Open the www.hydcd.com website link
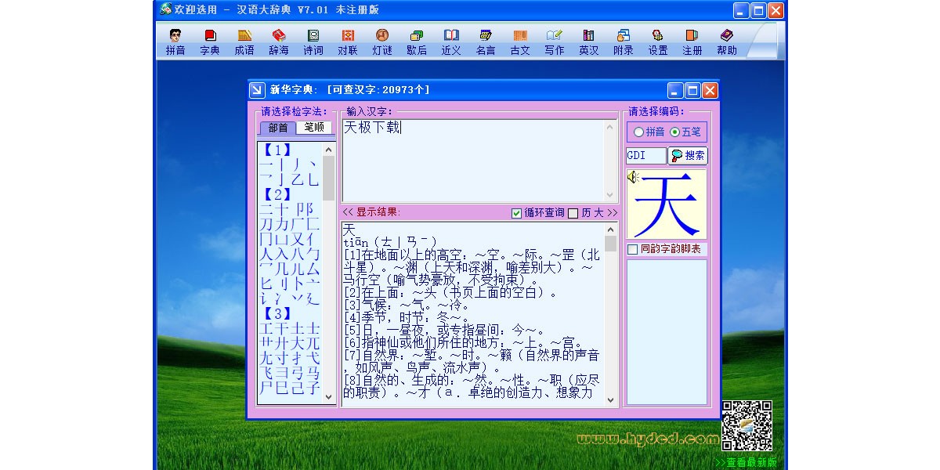 pos(647,439)
